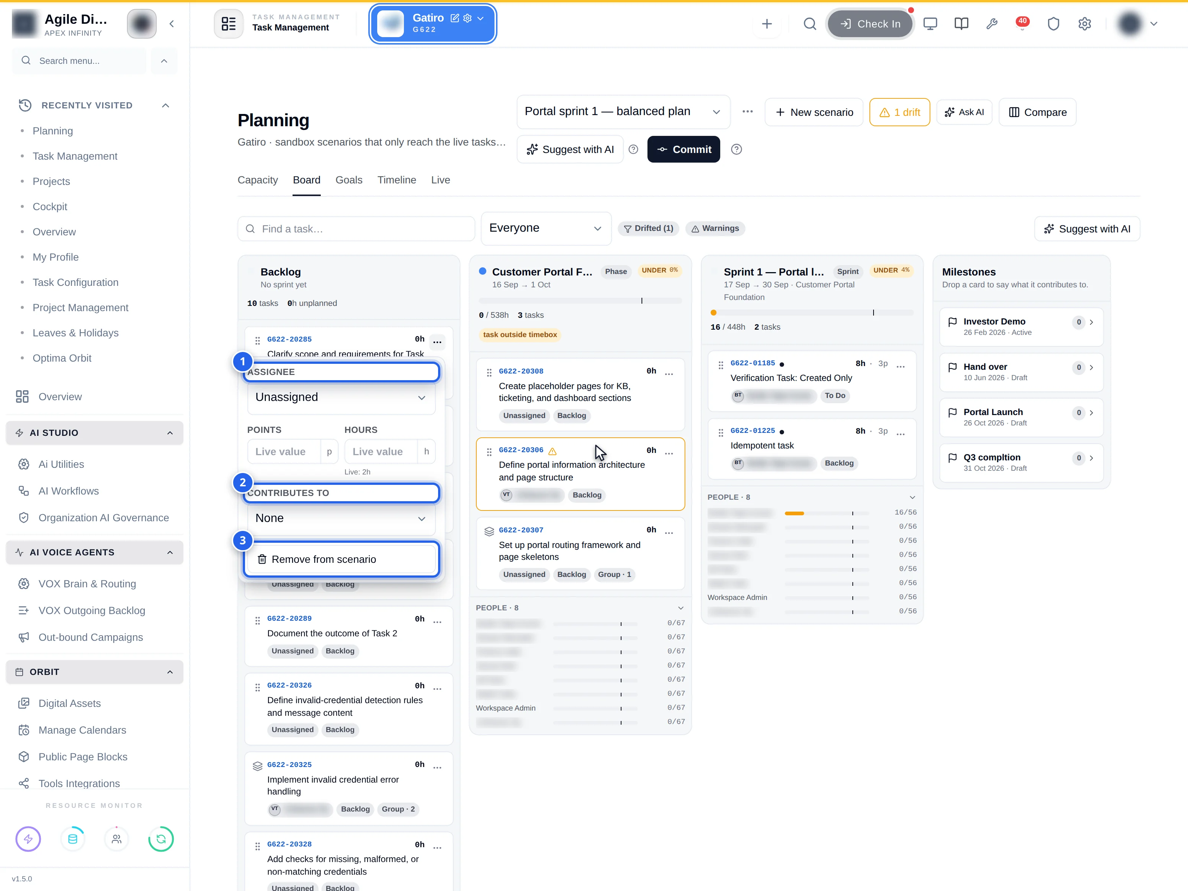This screenshot has width=1188, height=891.
Task: Collapse the AI Studio section
Action: [170, 433]
